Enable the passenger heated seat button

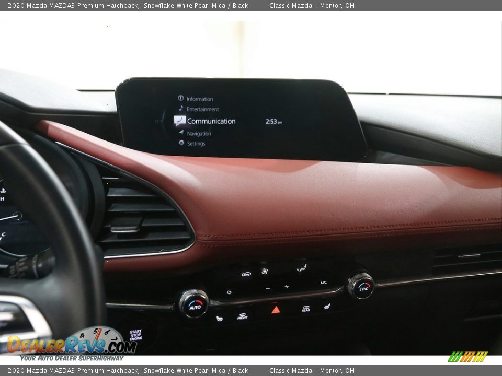(327, 306)
